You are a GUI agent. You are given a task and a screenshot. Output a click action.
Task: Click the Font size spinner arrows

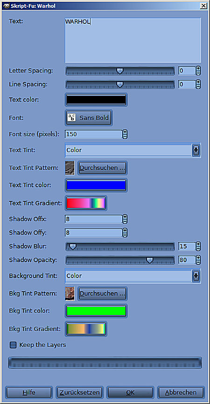125,134
